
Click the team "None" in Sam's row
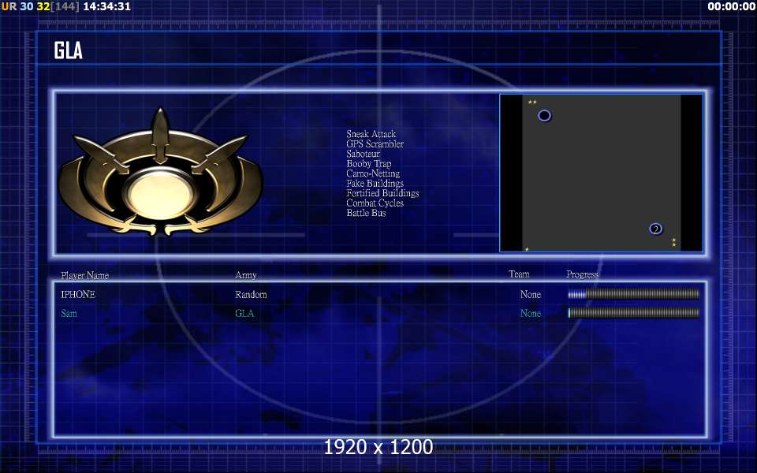[530, 313]
